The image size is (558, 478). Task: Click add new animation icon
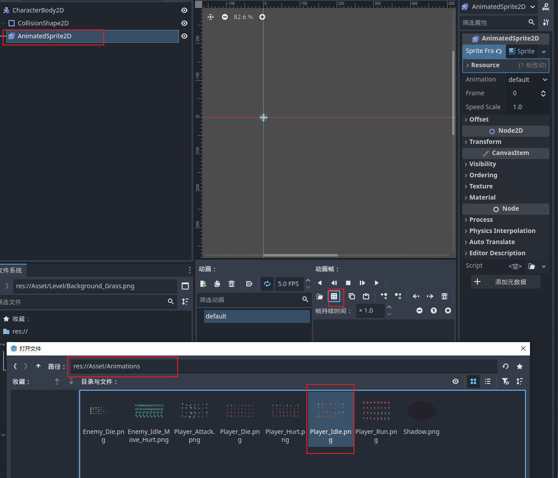pyautogui.click(x=204, y=284)
